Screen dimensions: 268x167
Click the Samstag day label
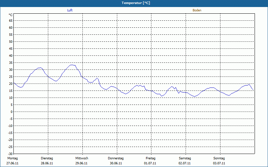pos(185,158)
